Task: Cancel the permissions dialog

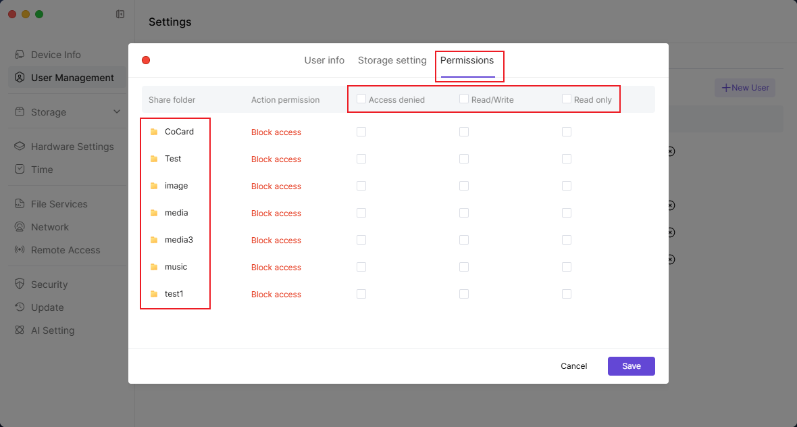Action: pos(573,366)
